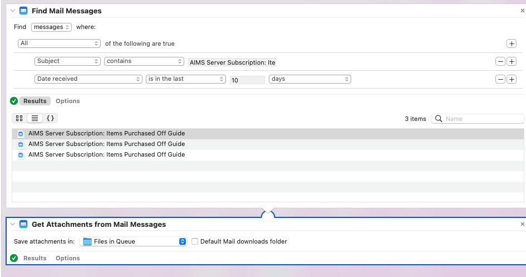
Task: Close the Find Mail Messages action
Action: point(522,11)
